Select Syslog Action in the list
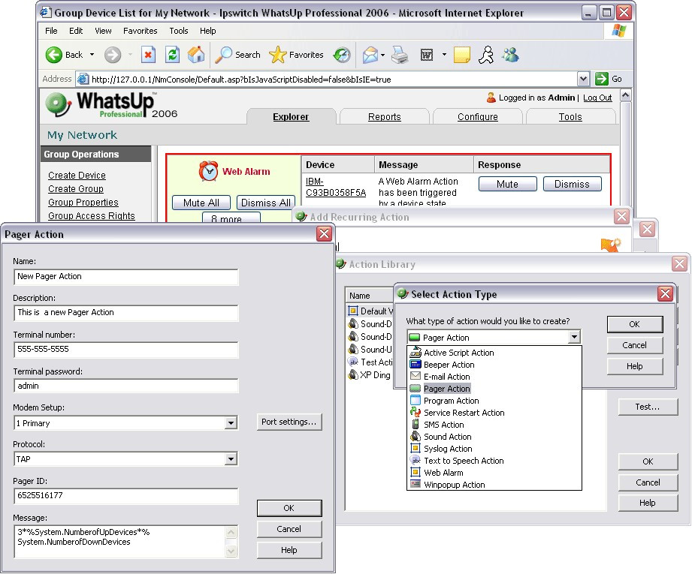This screenshot has width=692, height=574. 448,449
